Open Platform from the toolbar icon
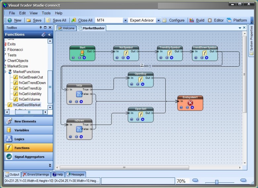 [229, 20]
